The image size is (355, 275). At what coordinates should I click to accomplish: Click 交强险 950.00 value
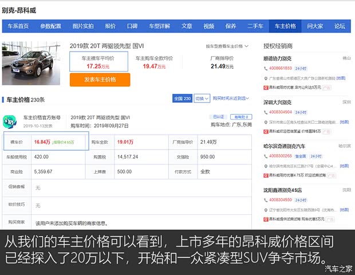click(x=207, y=157)
